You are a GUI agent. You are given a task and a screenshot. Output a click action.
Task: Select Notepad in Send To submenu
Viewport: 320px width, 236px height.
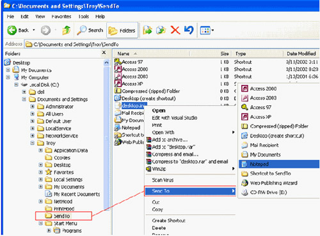[x=279, y=164]
